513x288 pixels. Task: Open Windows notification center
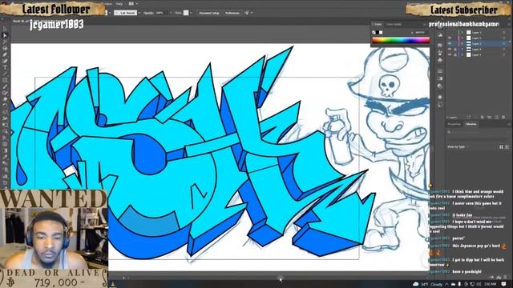pos(504,284)
